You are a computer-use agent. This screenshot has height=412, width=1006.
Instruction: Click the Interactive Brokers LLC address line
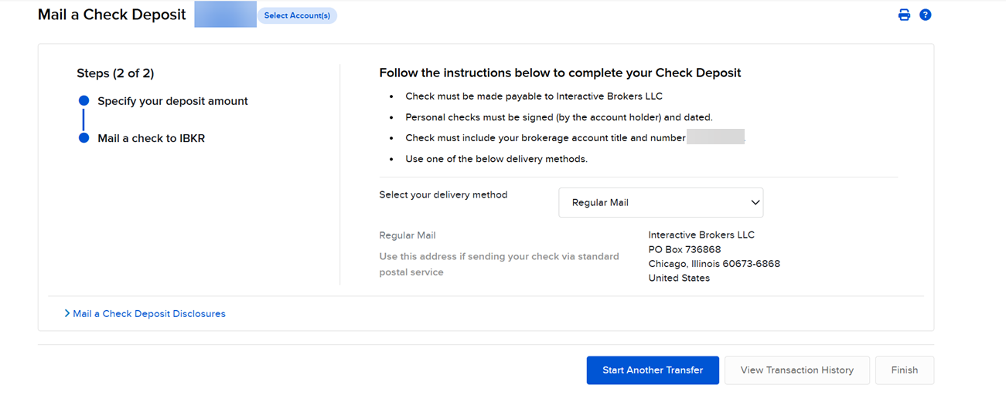(701, 235)
